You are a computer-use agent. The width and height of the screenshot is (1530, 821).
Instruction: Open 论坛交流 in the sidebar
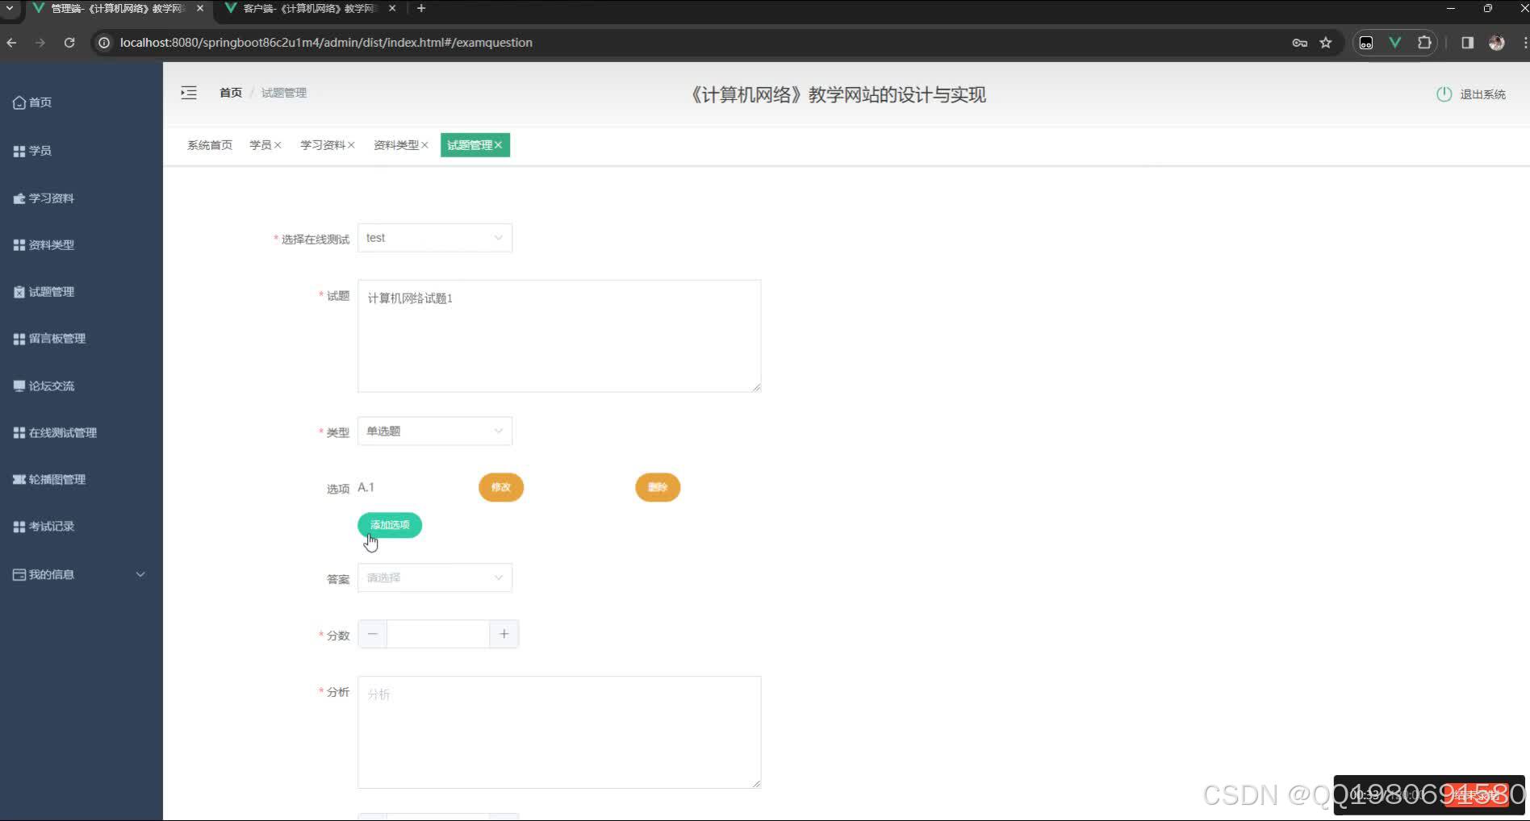44,386
